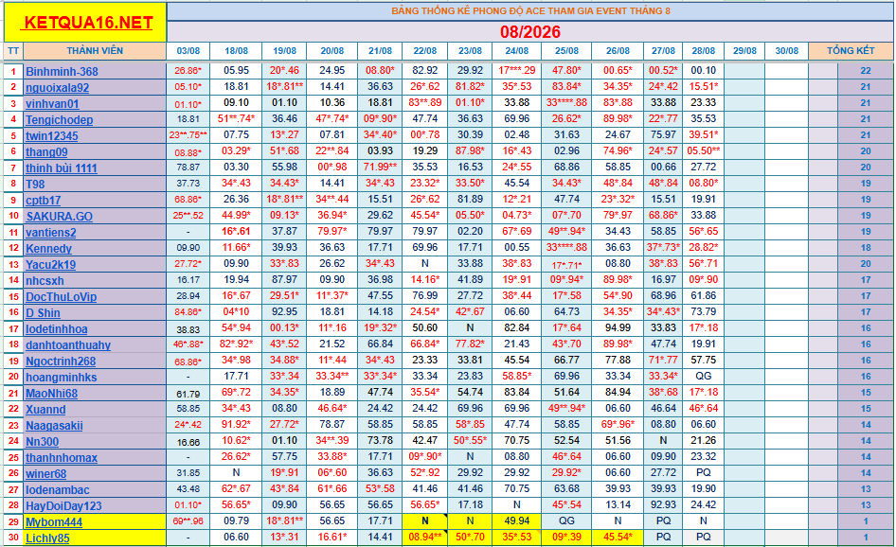Image resolution: width=896 pixels, height=547 pixels.
Task: Open member link danhtoanthuahy
Action: click(68, 344)
